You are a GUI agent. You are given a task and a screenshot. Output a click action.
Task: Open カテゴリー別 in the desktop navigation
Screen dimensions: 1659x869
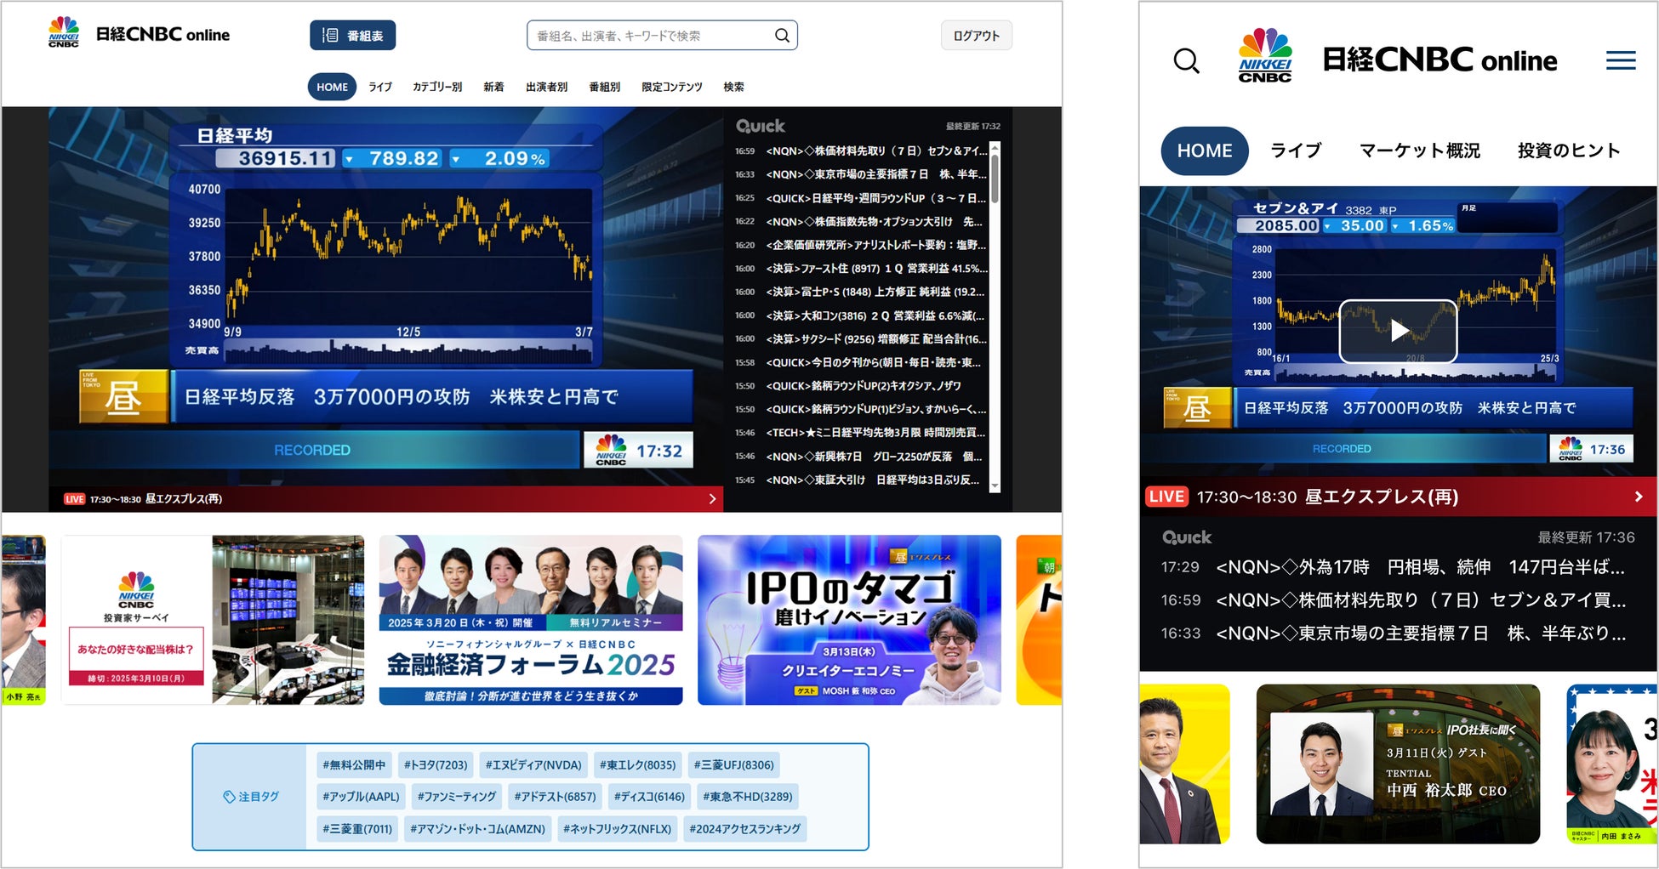point(437,87)
